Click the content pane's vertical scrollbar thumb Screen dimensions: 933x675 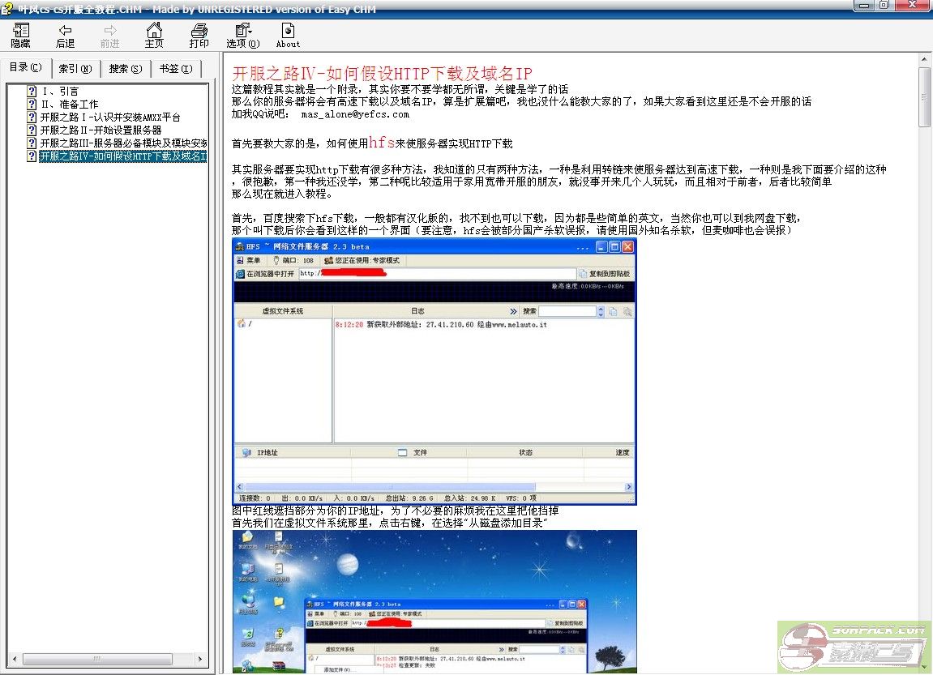925,97
